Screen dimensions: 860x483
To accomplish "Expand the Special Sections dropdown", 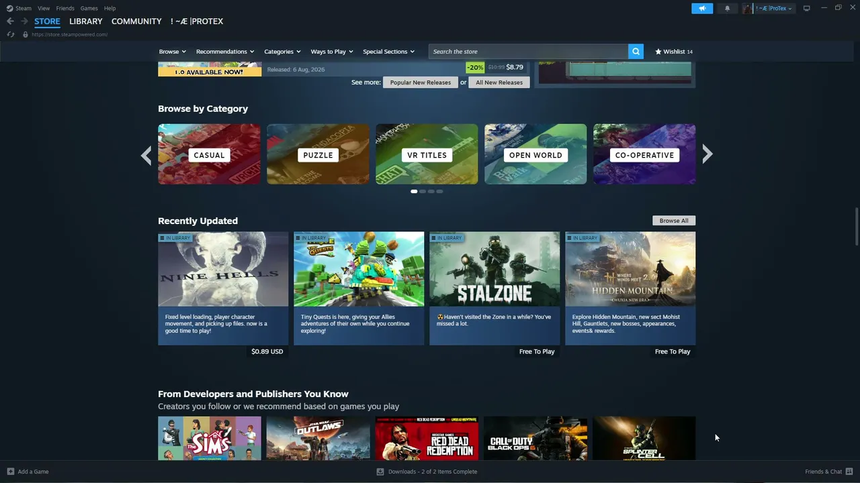I will [388, 52].
